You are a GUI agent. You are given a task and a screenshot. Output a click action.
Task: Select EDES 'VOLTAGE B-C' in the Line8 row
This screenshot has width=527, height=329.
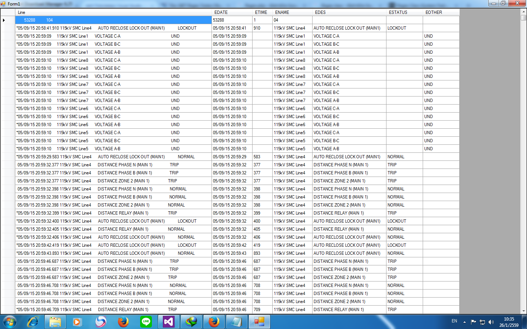(x=350, y=68)
